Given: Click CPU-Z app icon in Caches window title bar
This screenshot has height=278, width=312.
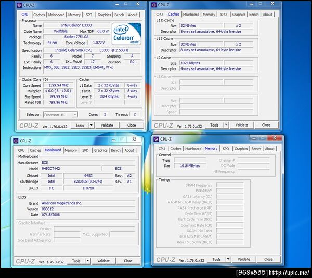Looking at the screenshot, I should (154, 5).
